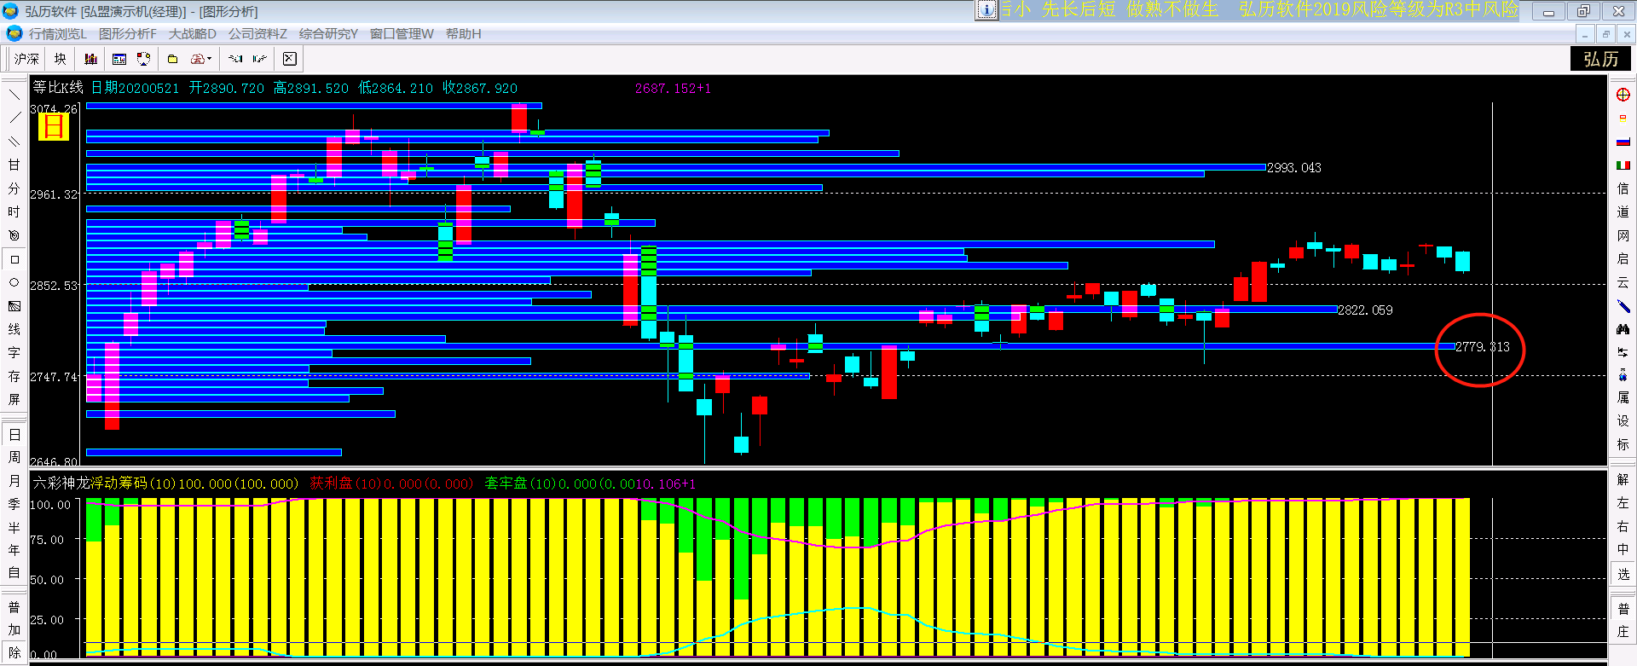Toggle 普 normal coordinate mode on left
The height and width of the screenshot is (666, 1637).
(14, 607)
